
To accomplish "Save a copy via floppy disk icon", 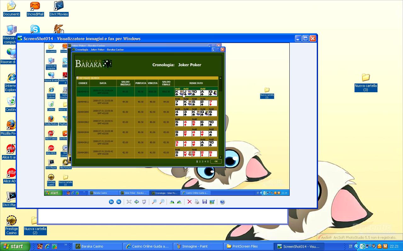I will click(205, 202).
